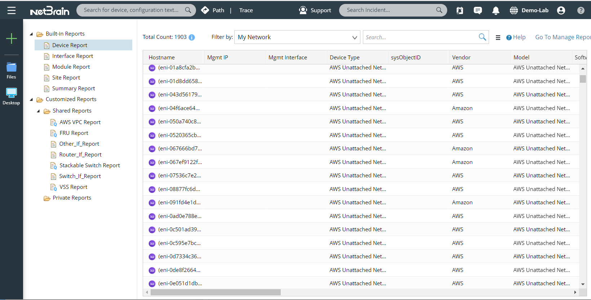
Task: Collapse the Built-in Reports tree node
Action: coord(31,34)
